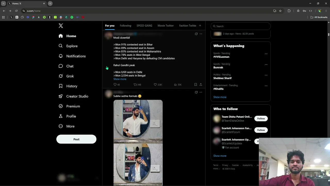This screenshot has width=330, height=186.
Task: Open options for #Khalifa trend
Action: click(266, 86)
